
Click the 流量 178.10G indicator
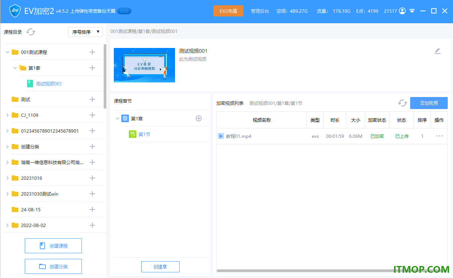[334, 11]
